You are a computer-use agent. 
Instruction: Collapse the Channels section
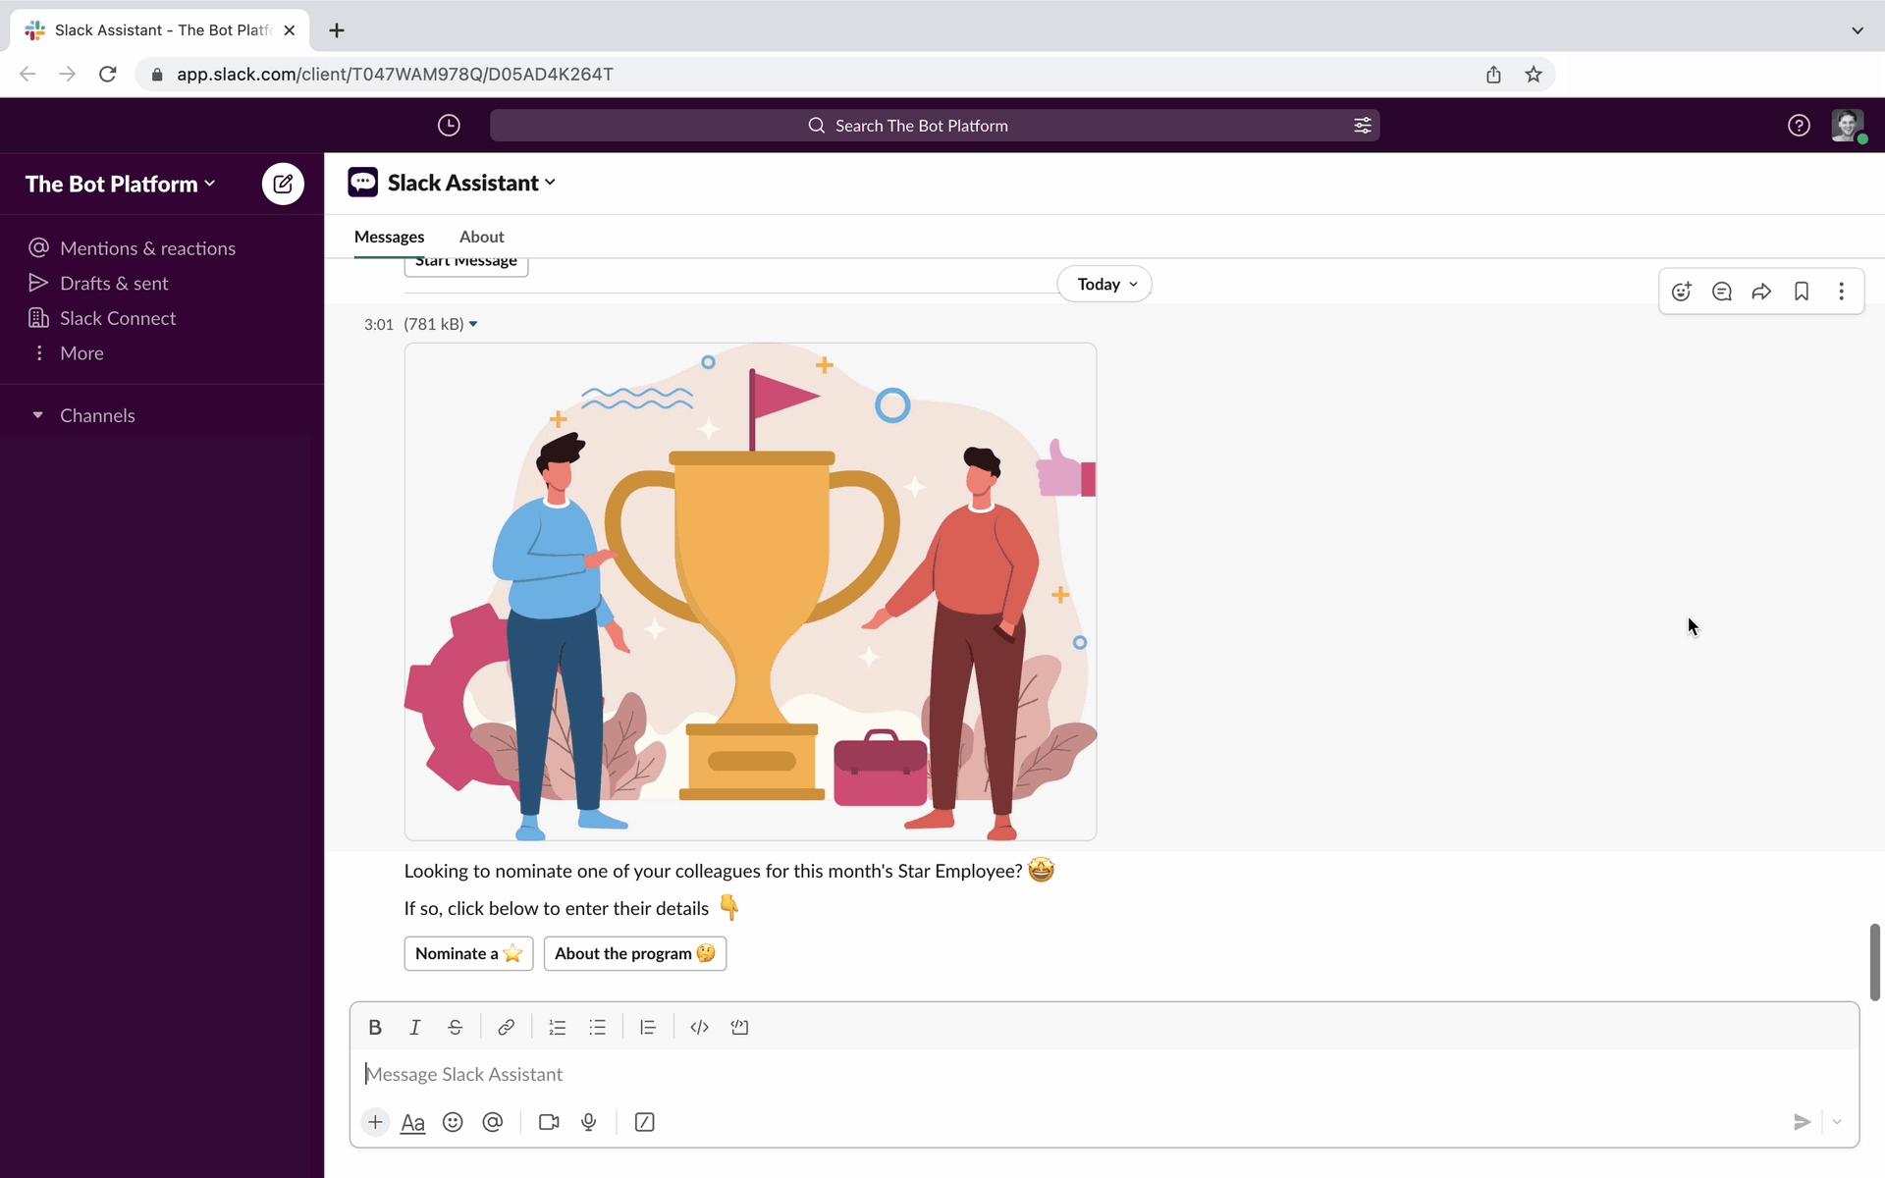point(37,415)
